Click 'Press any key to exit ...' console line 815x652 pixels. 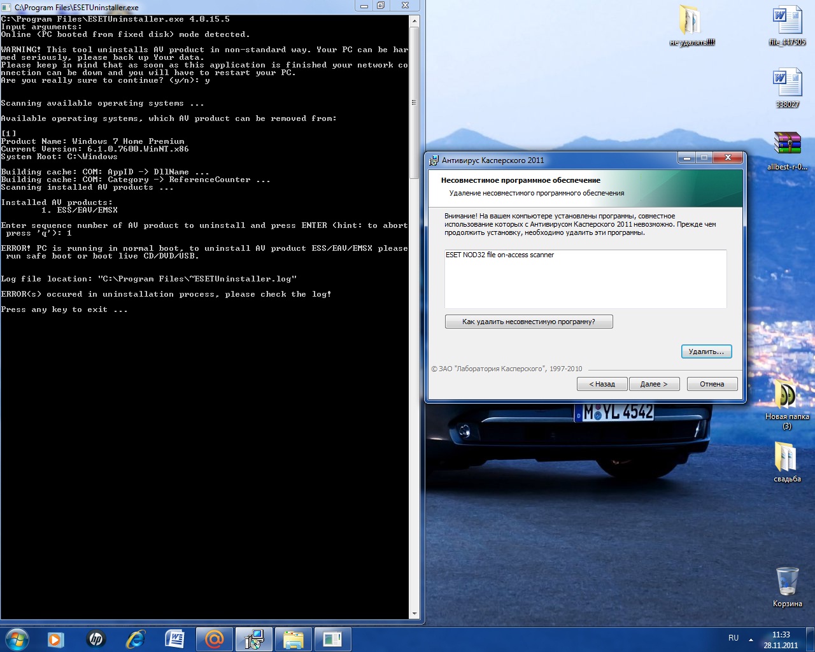point(64,309)
